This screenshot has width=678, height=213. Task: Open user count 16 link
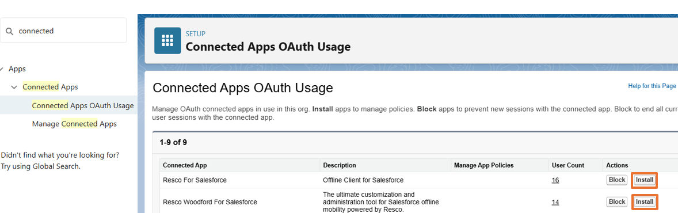click(555, 180)
